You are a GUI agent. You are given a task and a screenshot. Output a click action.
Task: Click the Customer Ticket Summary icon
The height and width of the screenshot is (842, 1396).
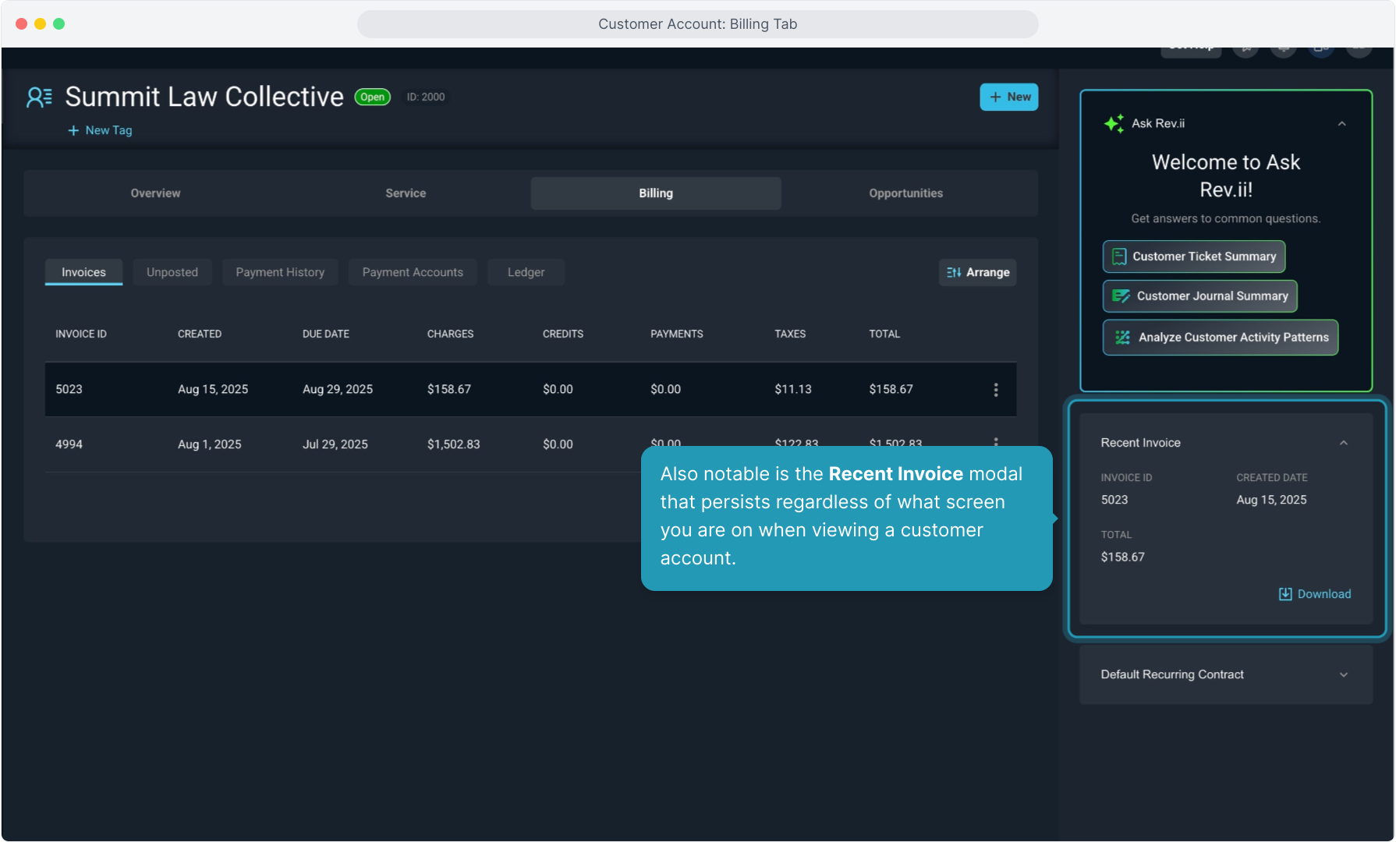click(x=1119, y=256)
